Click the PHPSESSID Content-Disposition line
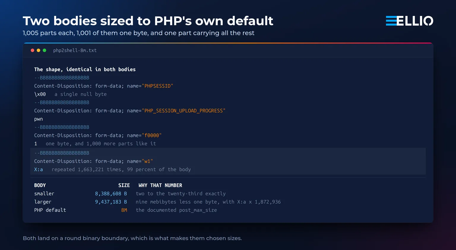The height and width of the screenshot is (250, 456). click(104, 86)
